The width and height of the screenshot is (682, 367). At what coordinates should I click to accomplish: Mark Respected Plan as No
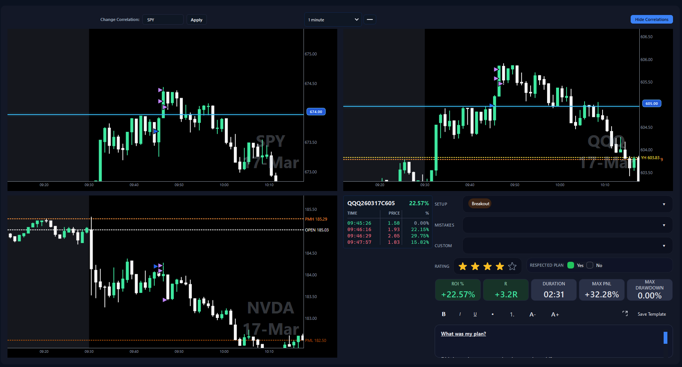(589, 265)
